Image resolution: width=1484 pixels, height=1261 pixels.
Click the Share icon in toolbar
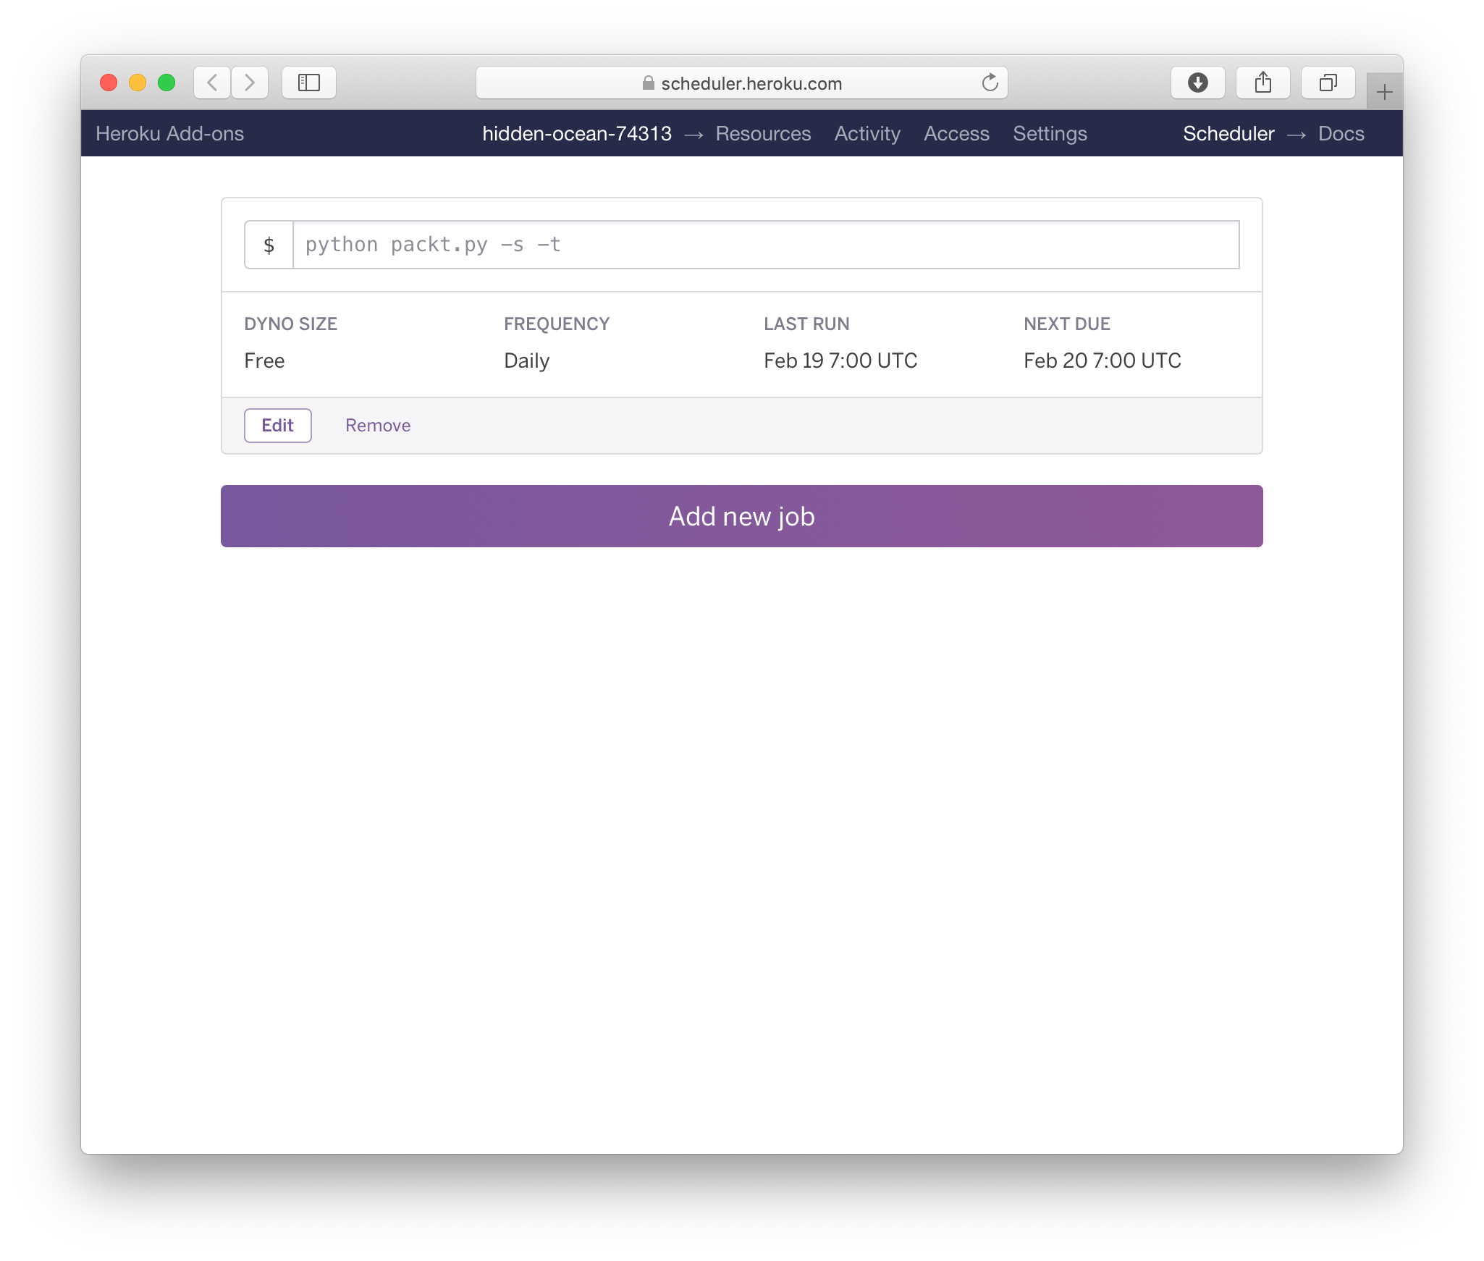1263,83
